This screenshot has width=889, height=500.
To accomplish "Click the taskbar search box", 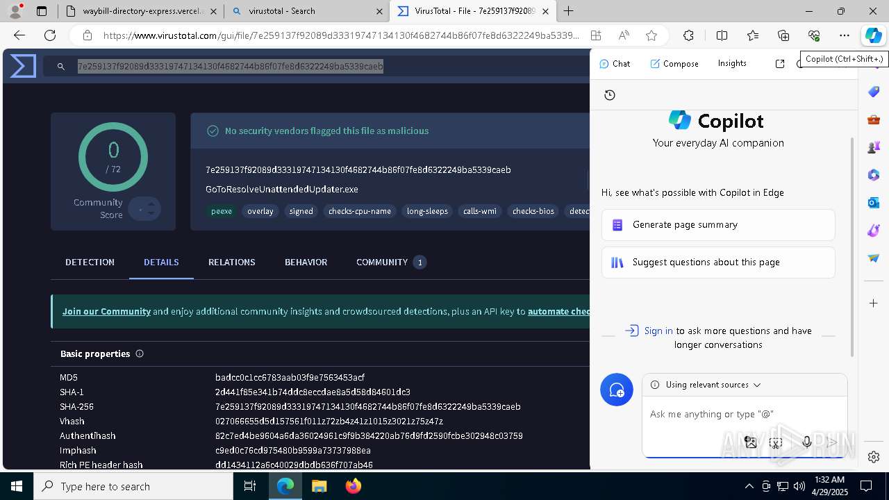I will 133,486.
